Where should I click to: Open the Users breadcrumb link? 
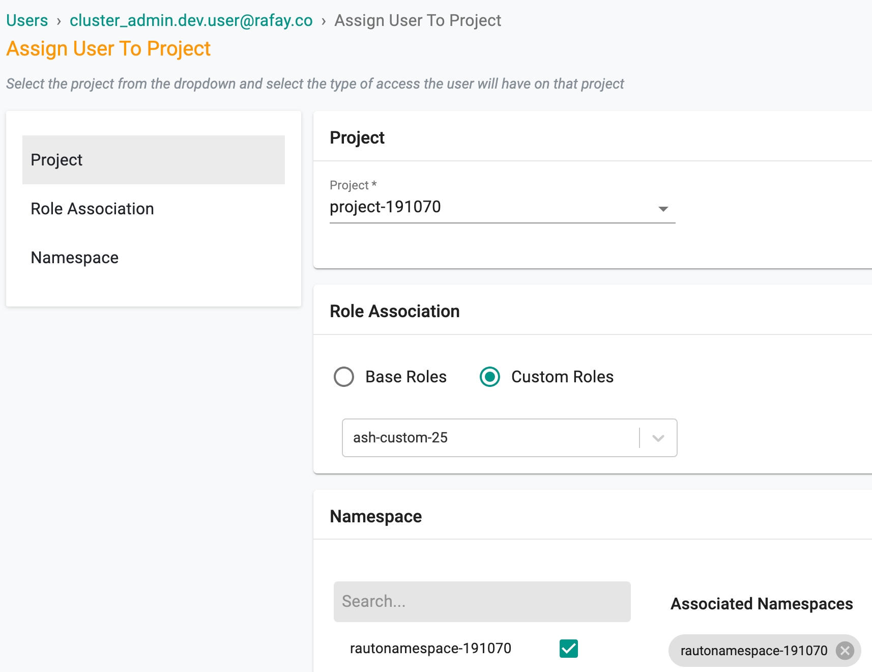click(x=27, y=20)
